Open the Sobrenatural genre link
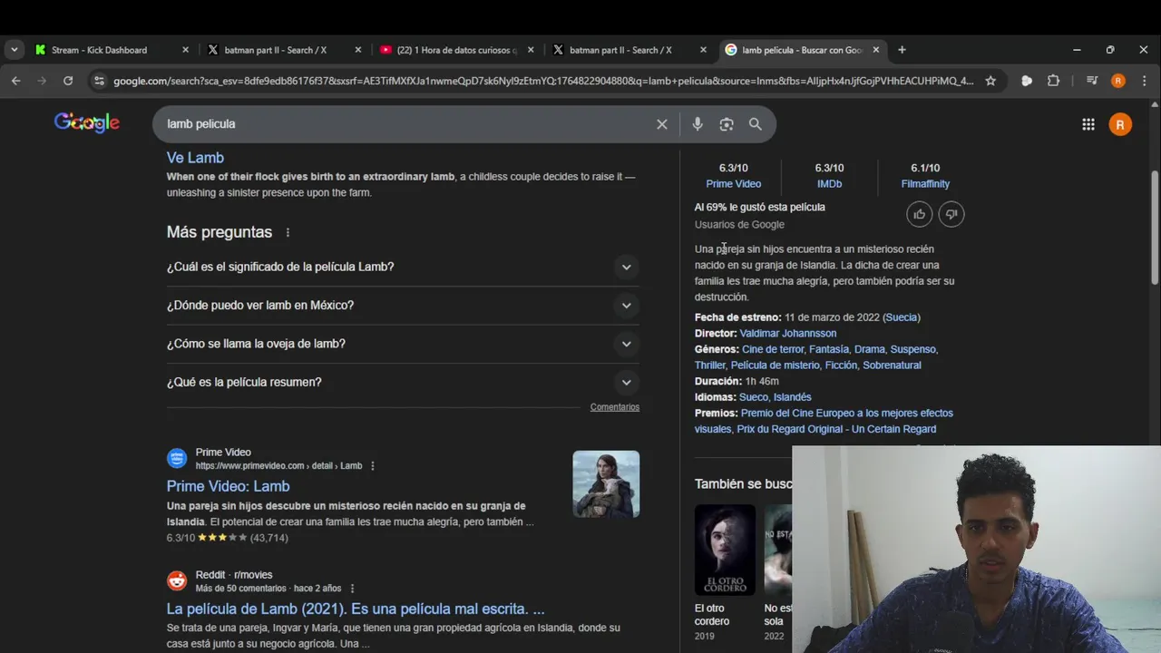Screen dimensions: 1161x653 pyautogui.click(x=892, y=365)
